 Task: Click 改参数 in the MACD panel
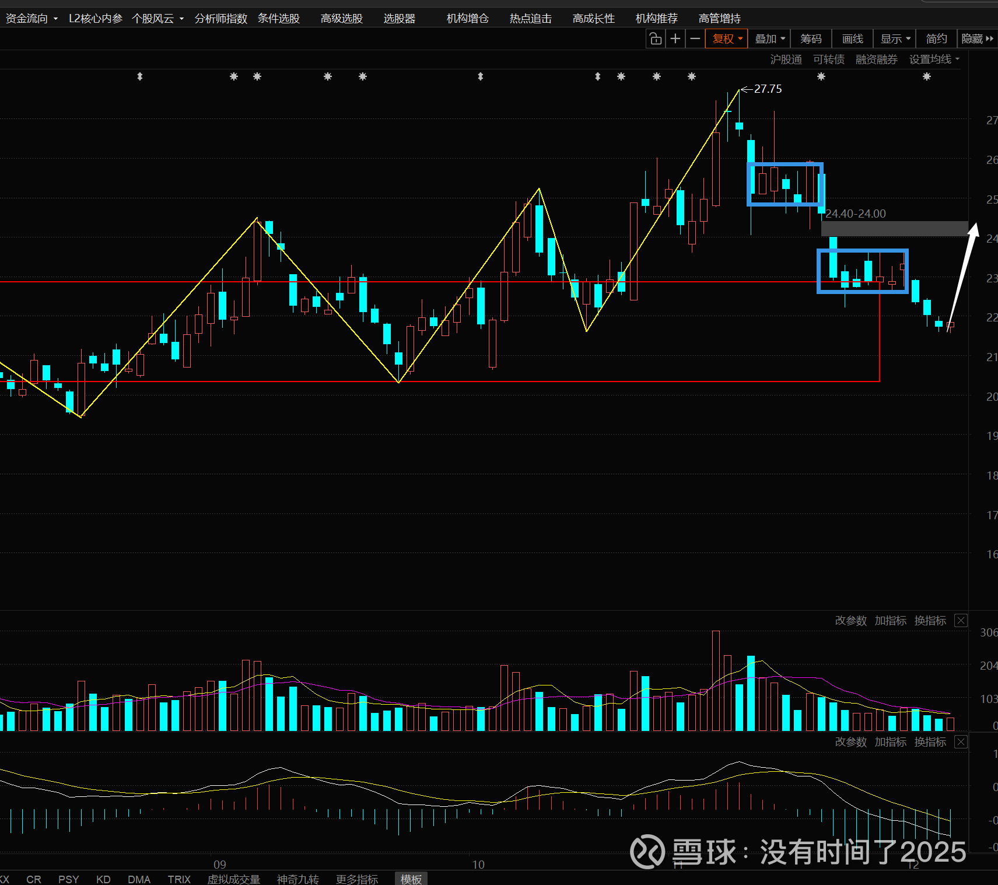tap(851, 742)
